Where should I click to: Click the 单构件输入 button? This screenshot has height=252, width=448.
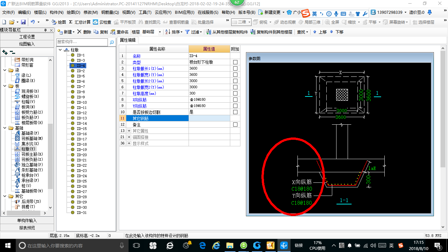click(27, 220)
